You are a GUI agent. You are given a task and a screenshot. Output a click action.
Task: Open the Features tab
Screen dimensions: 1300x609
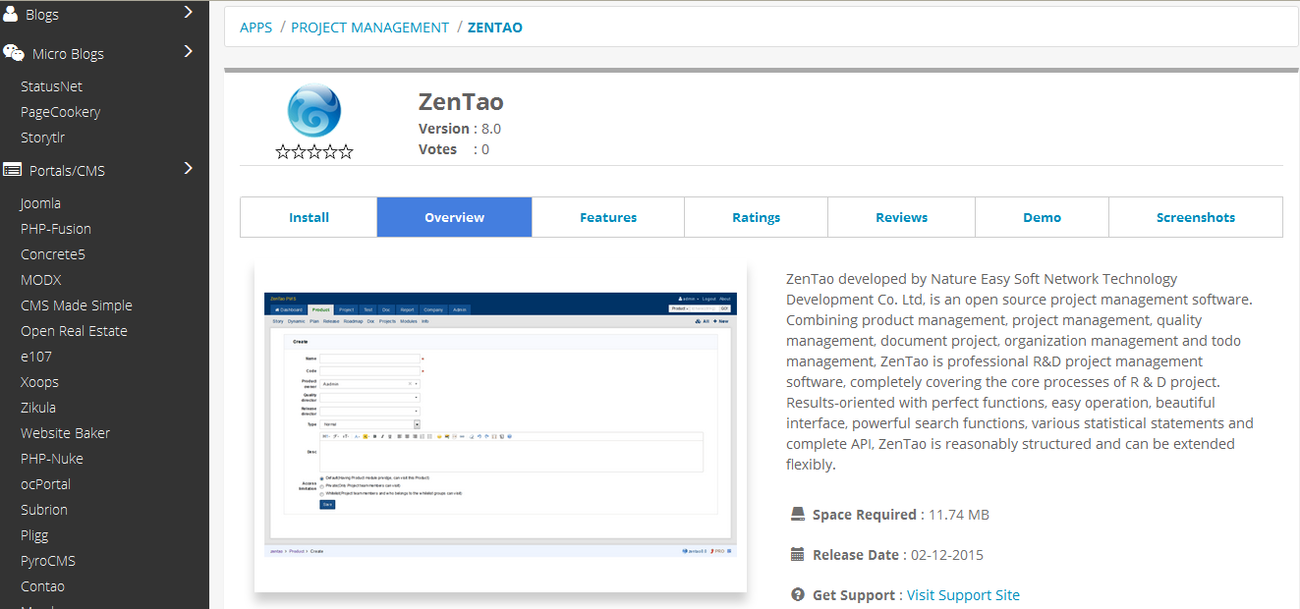coord(608,217)
